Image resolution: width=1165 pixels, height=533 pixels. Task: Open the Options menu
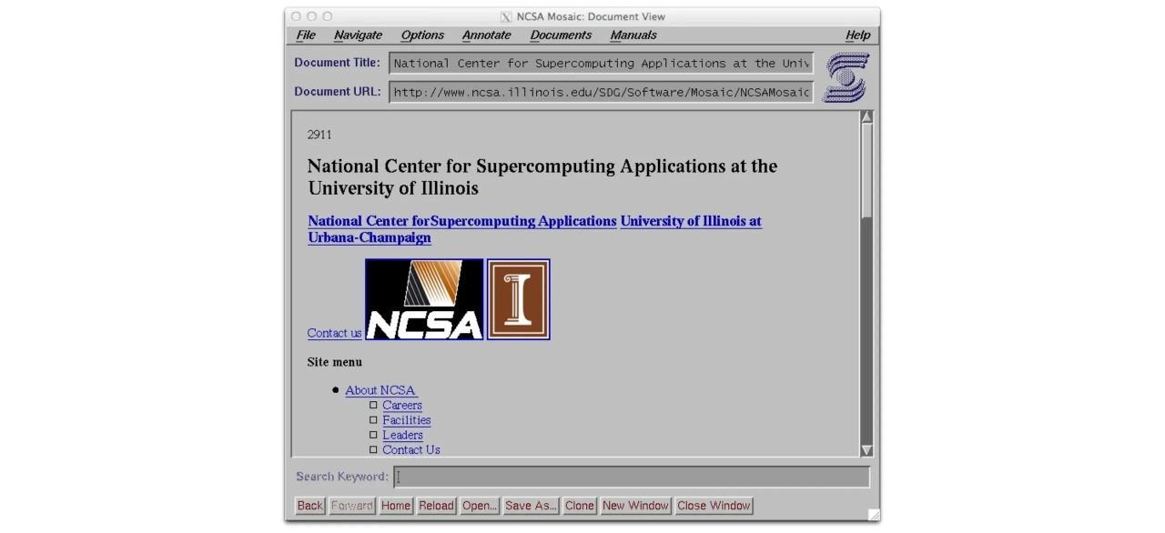[x=422, y=35]
